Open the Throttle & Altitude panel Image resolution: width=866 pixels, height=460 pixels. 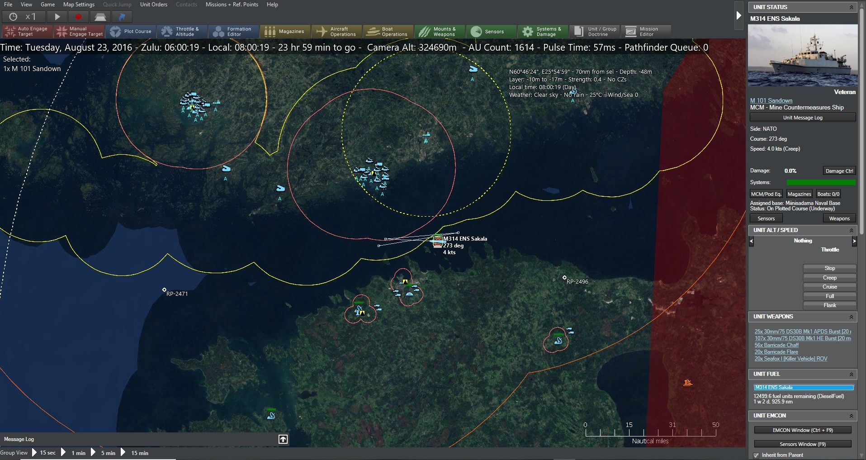point(182,31)
